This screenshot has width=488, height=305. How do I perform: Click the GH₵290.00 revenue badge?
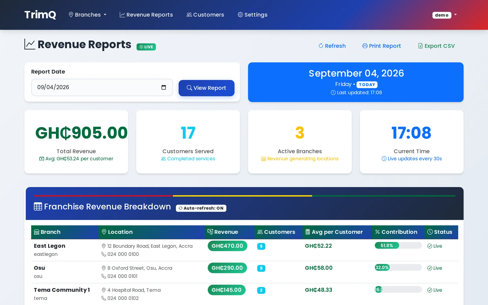coord(227,268)
